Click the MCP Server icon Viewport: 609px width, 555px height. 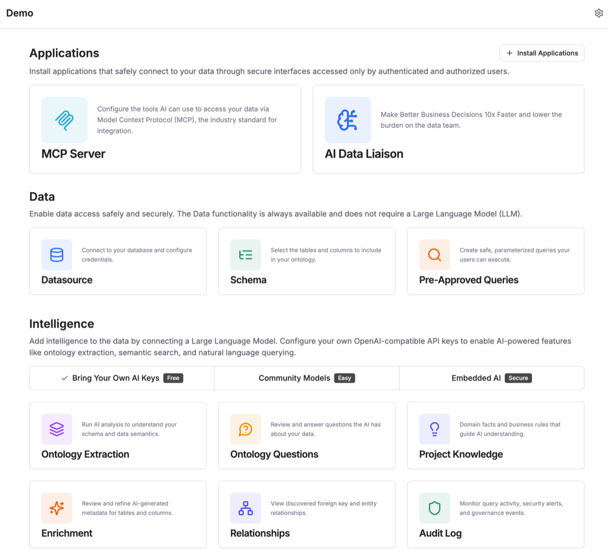64,120
